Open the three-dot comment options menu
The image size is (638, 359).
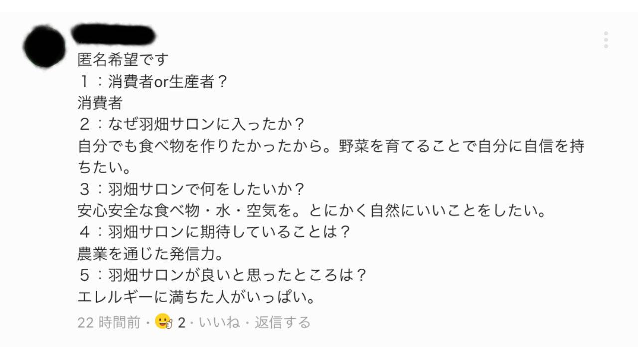coord(606,40)
